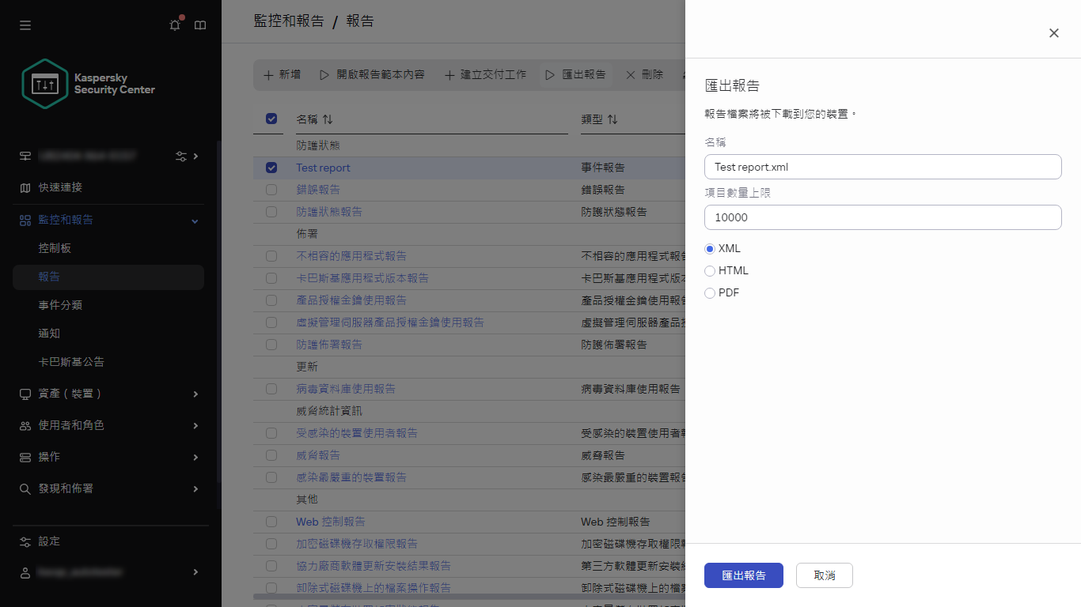Click the report name input field
This screenshot has width=1081, height=607.
coord(882,167)
